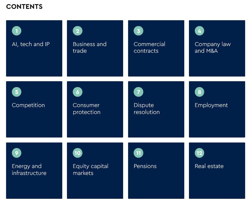Screen dimensions: 249x201
Task: Click the number 1 circle badge
Action: pyautogui.click(x=17, y=31)
